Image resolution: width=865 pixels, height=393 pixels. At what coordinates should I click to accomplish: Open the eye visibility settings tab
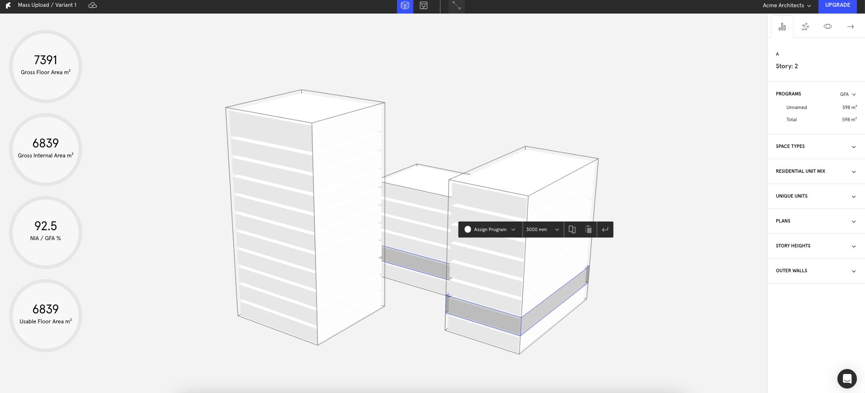827,27
